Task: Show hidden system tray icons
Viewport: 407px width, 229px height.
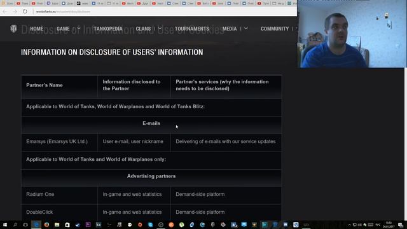Action: 349,225
